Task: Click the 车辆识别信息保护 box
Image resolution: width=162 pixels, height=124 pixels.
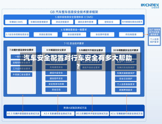Action: pos(126,68)
